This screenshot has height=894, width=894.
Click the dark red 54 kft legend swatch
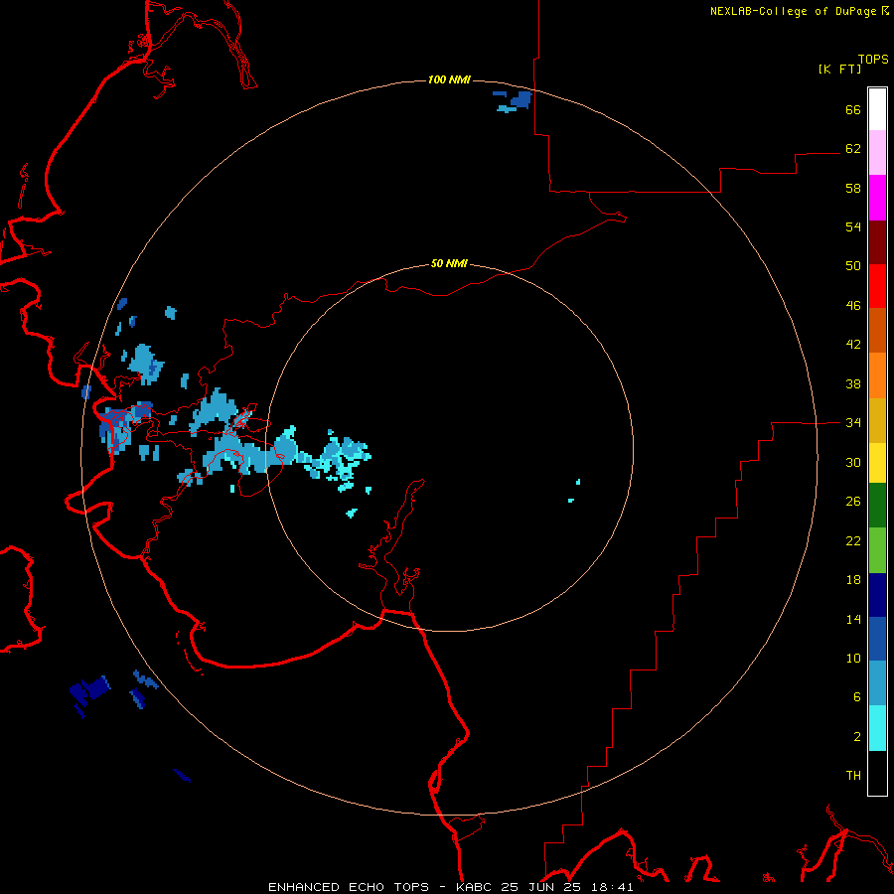point(877,241)
